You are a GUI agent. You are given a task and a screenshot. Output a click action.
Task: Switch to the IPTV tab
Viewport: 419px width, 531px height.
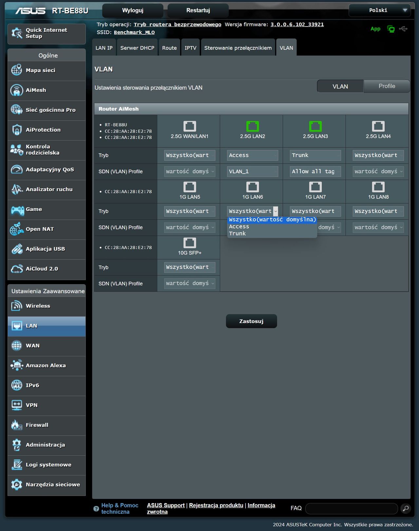tap(191, 48)
